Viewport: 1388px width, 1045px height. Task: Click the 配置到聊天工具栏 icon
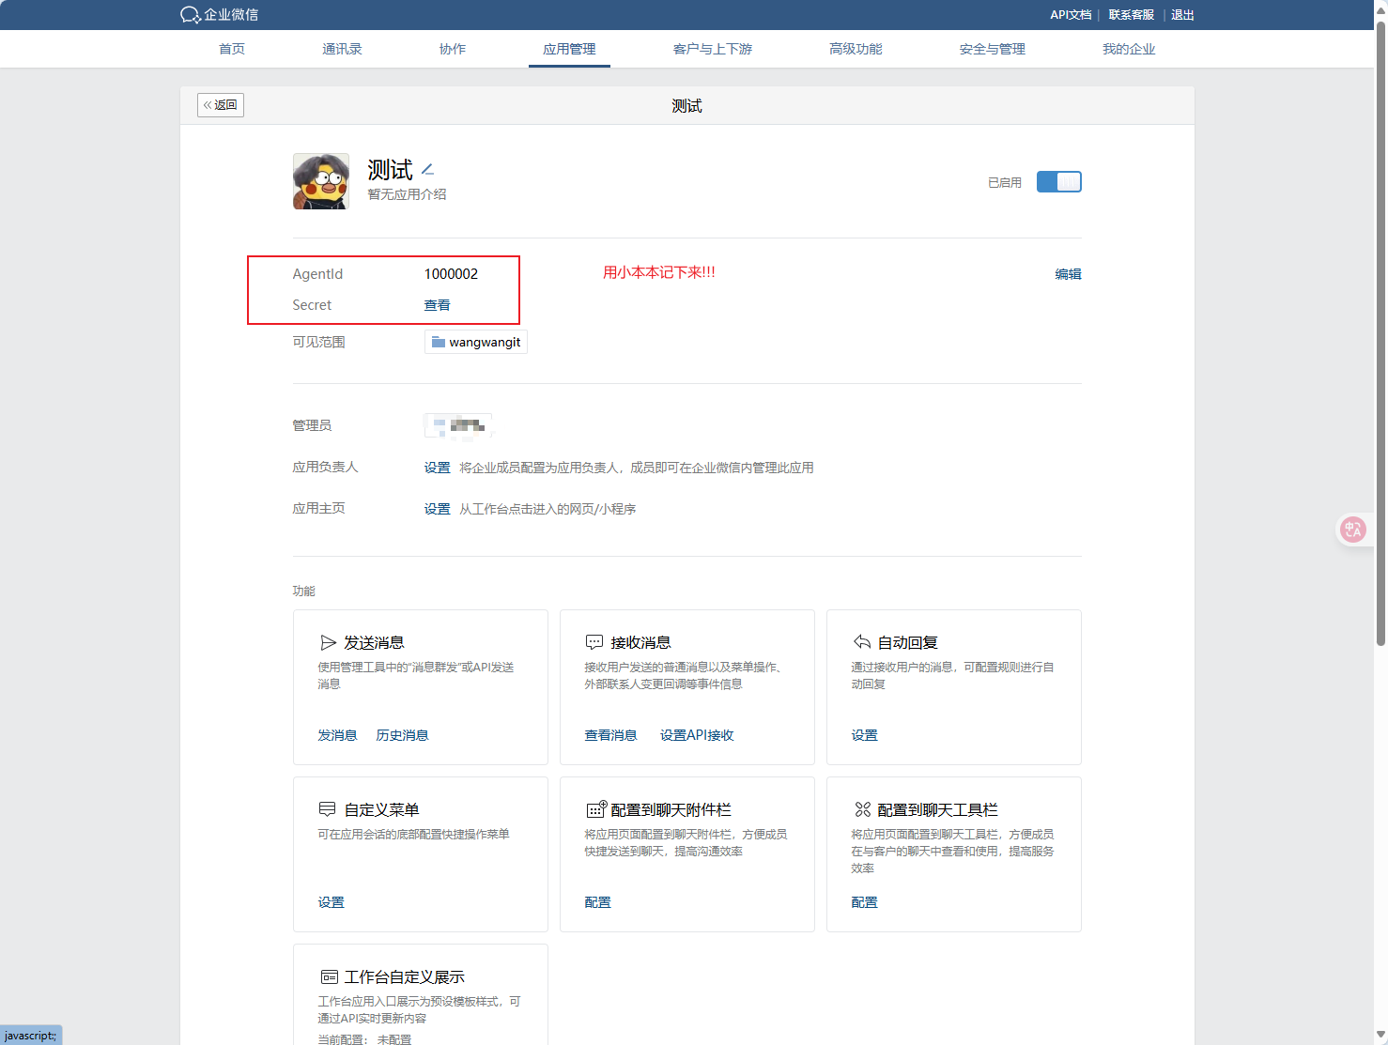coord(862,809)
